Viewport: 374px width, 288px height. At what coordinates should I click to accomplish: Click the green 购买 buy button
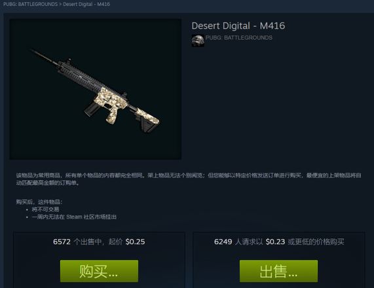pos(99,271)
